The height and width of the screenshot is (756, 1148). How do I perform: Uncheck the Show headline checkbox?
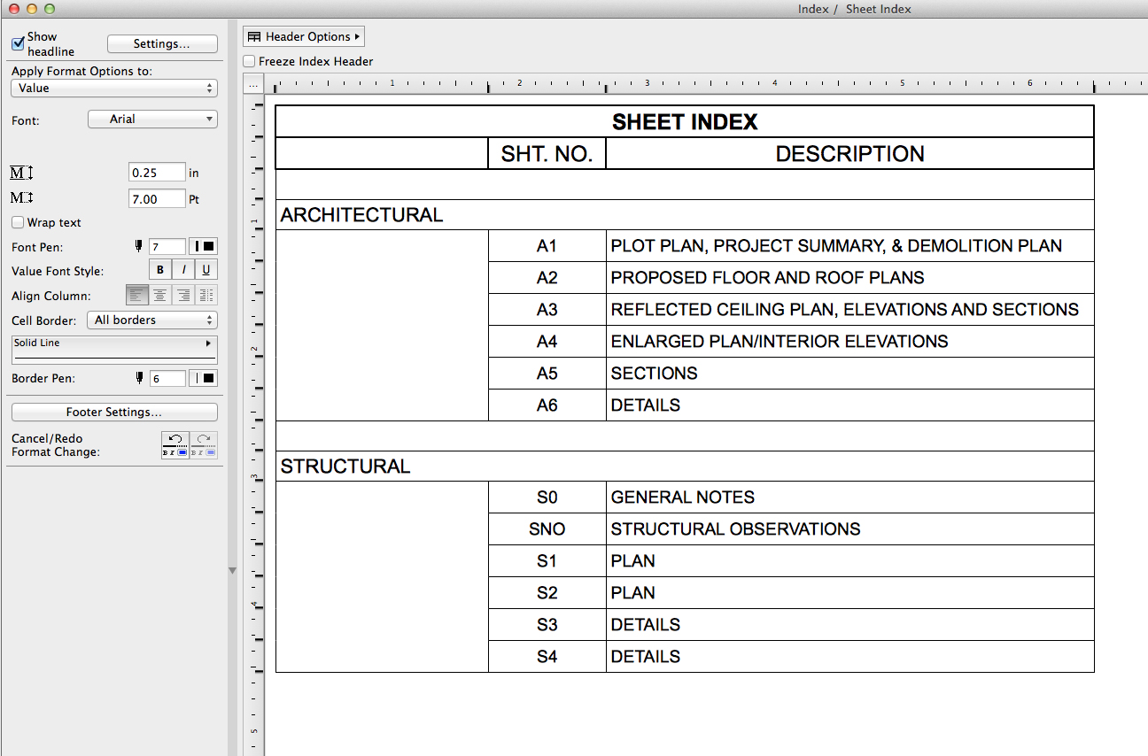coord(19,42)
